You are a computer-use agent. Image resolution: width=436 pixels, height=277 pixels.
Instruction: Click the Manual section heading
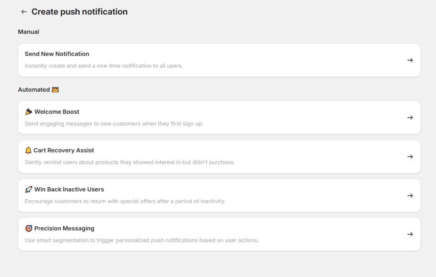click(x=29, y=32)
